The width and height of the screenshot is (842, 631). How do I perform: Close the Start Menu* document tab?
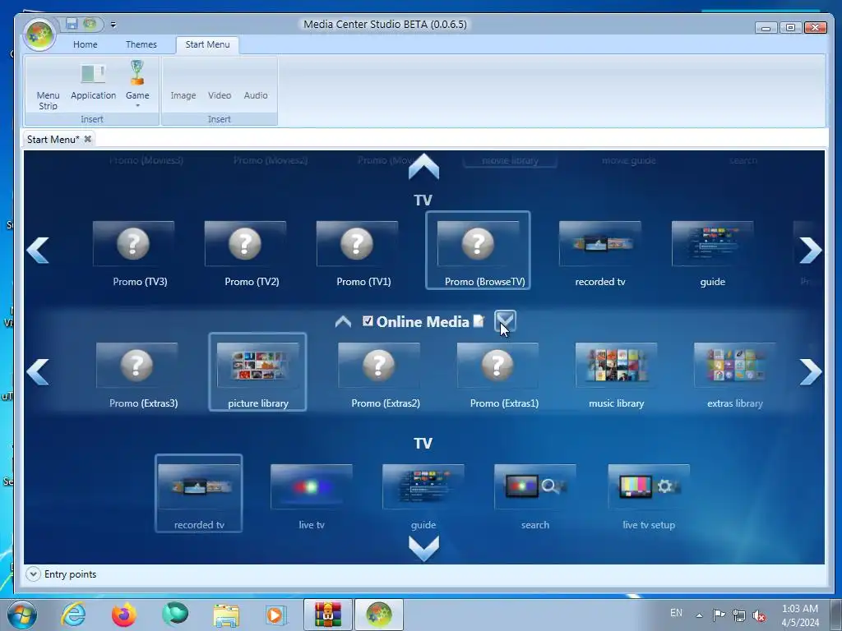[x=87, y=139]
